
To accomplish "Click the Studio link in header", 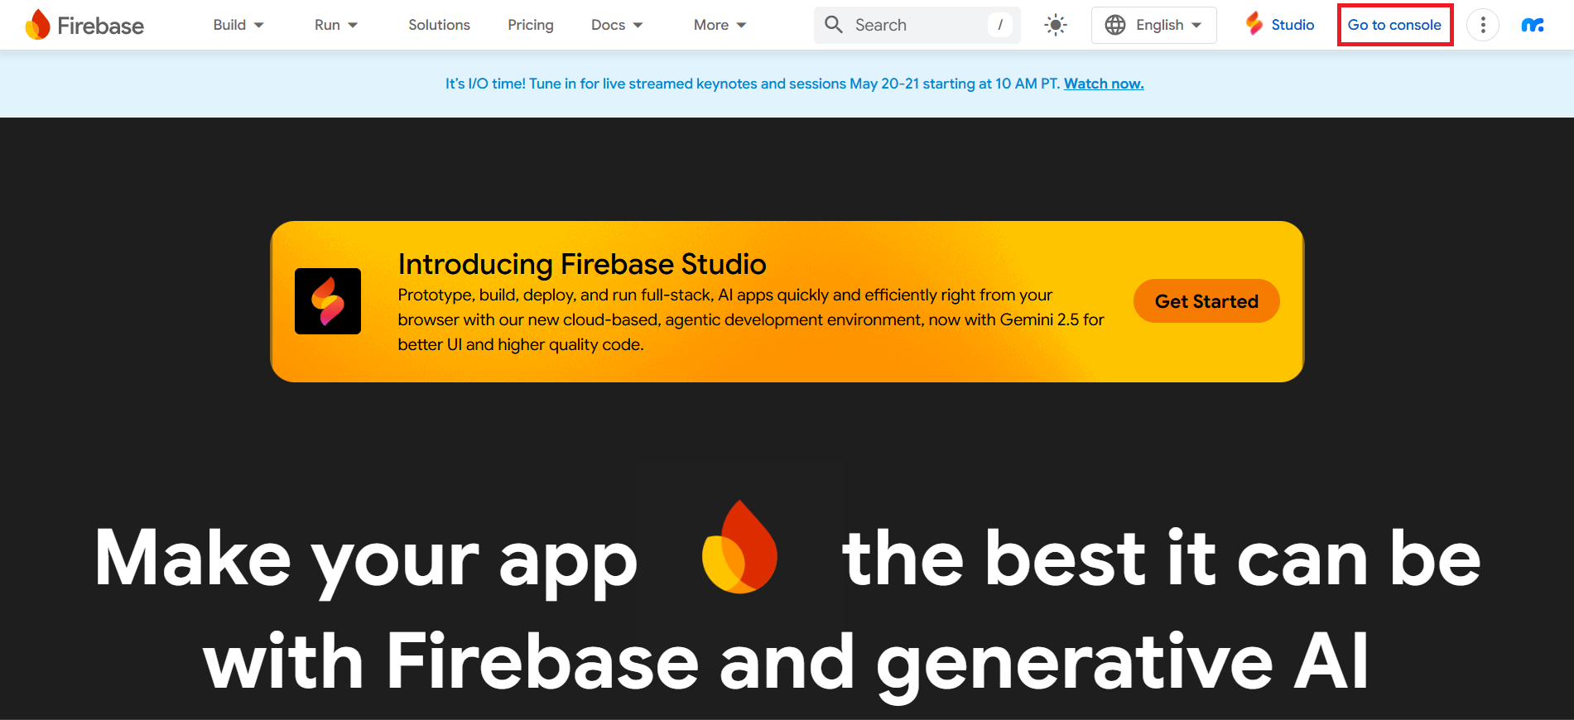I will tap(1292, 25).
